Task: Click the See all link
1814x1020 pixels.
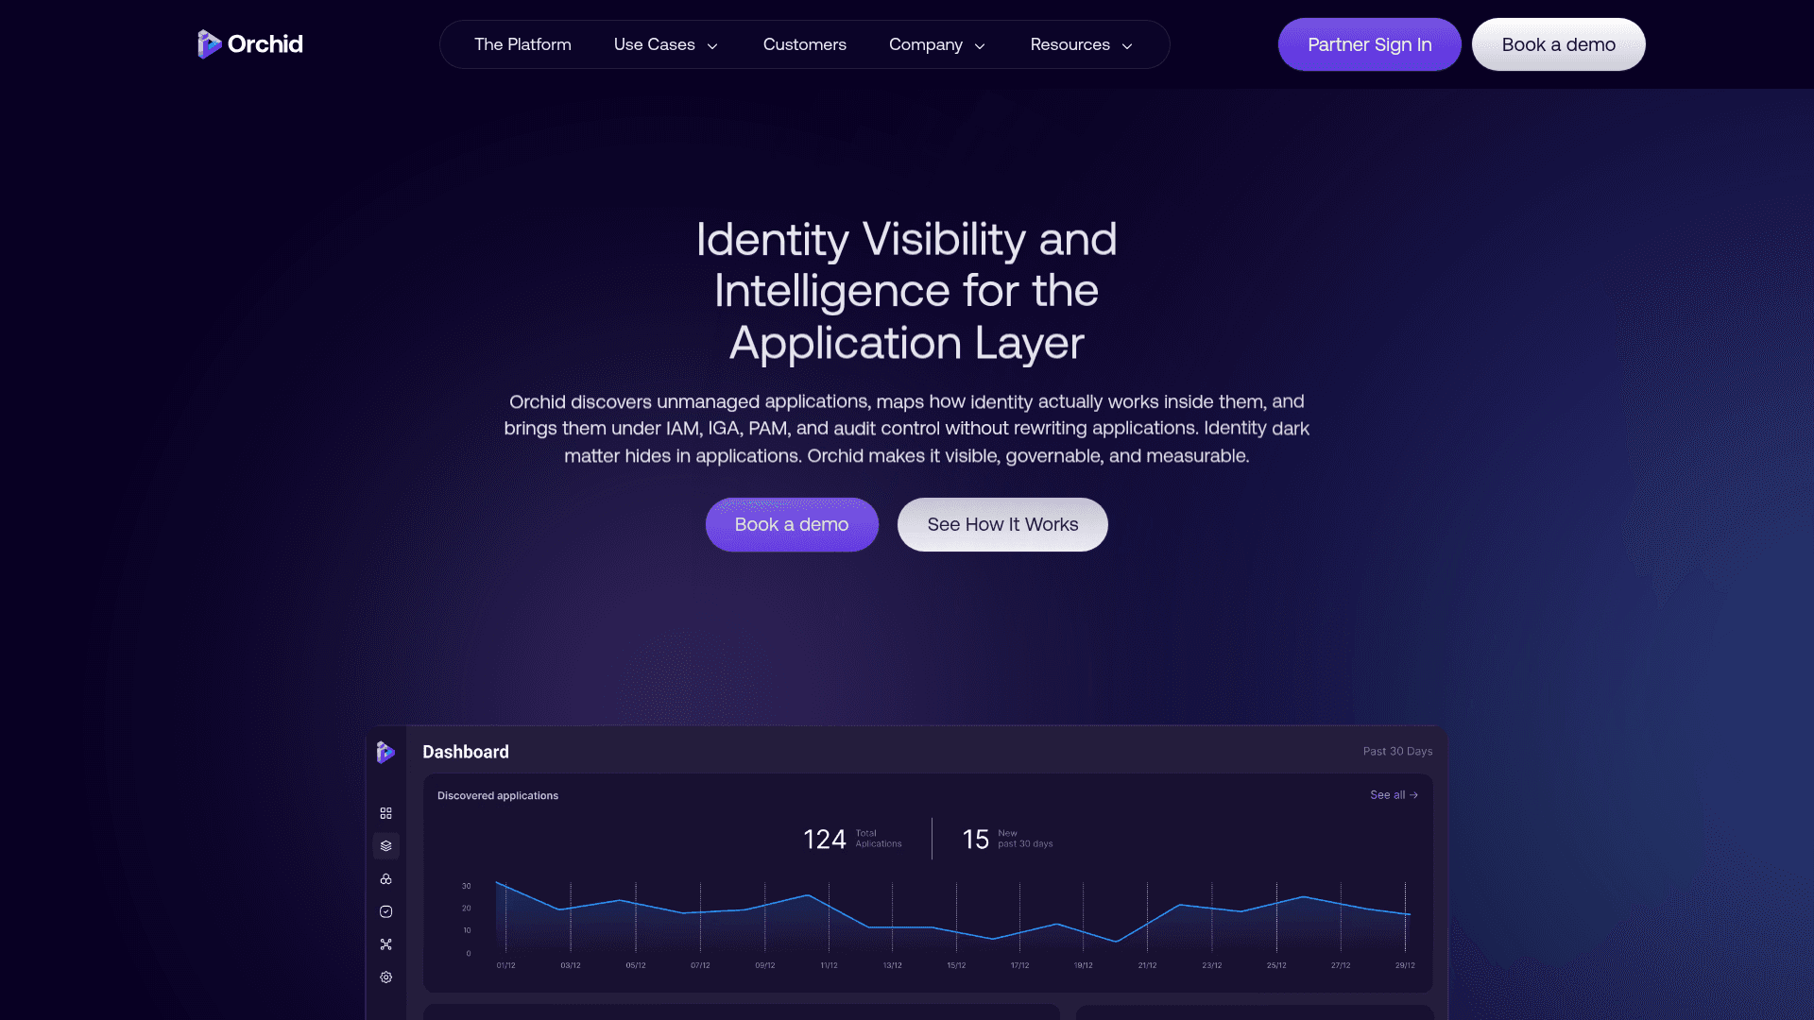Action: tap(1394, 795)
